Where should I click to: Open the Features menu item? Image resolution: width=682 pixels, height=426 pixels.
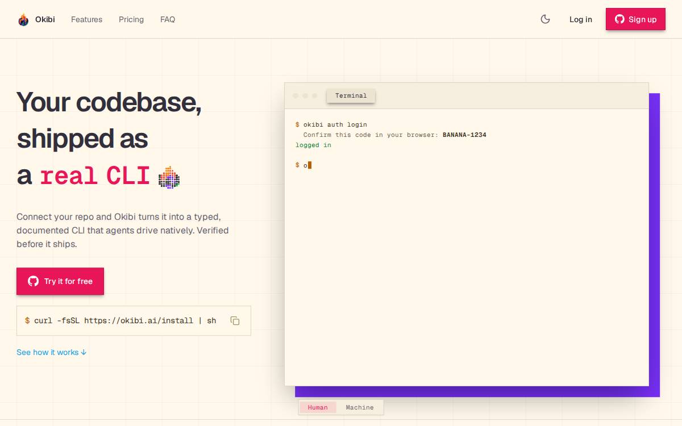[86, 19]
